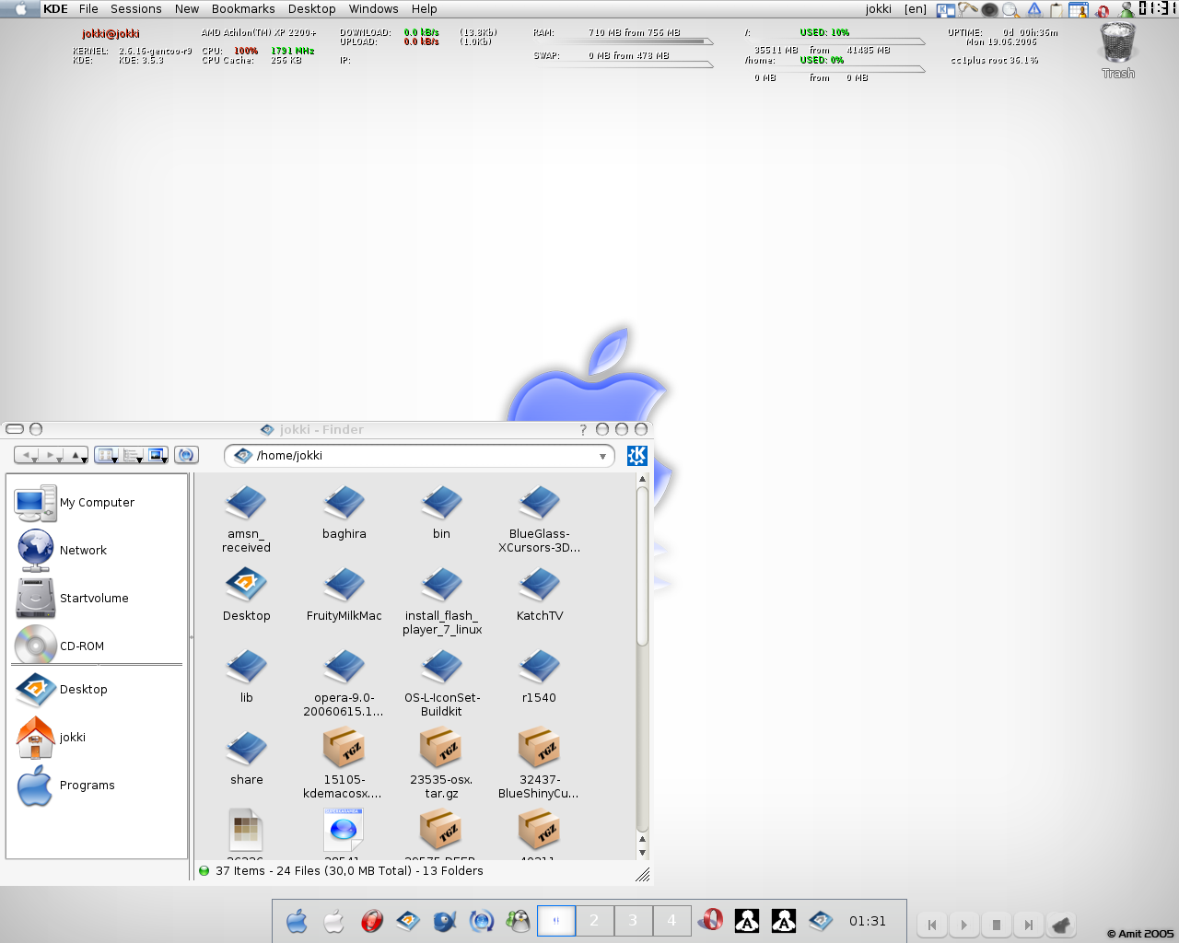This screenshot has height=943, width=1179.
Task: Switch to virtual desktop 2
Action: point(595,921)
